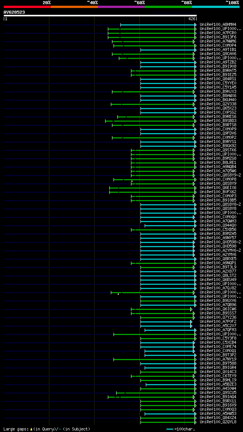Open the UniRef100_Q9FDV6 hit
243x432 pixels.
click(x=218, y=133)
